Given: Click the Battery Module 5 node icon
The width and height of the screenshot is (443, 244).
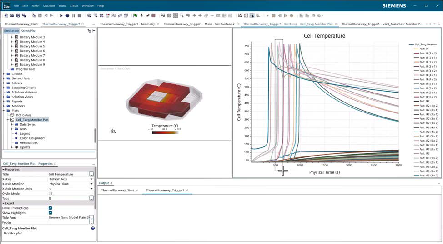Looking at the screenshot, I should click(17, 46).
